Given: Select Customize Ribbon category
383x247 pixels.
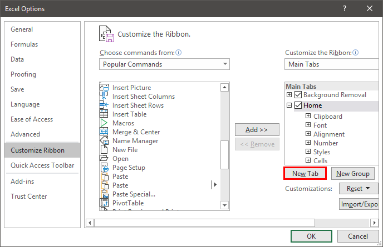Looking at the screenshot, I should coord(42,150).
